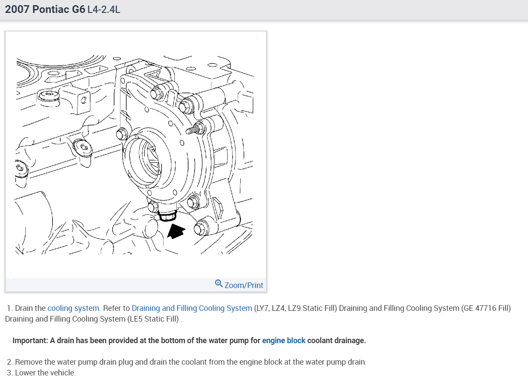The height and width of the screenshot is (378, 528).
Task: Click the black arrow in the diagram
Action: [x=175, y=231]
